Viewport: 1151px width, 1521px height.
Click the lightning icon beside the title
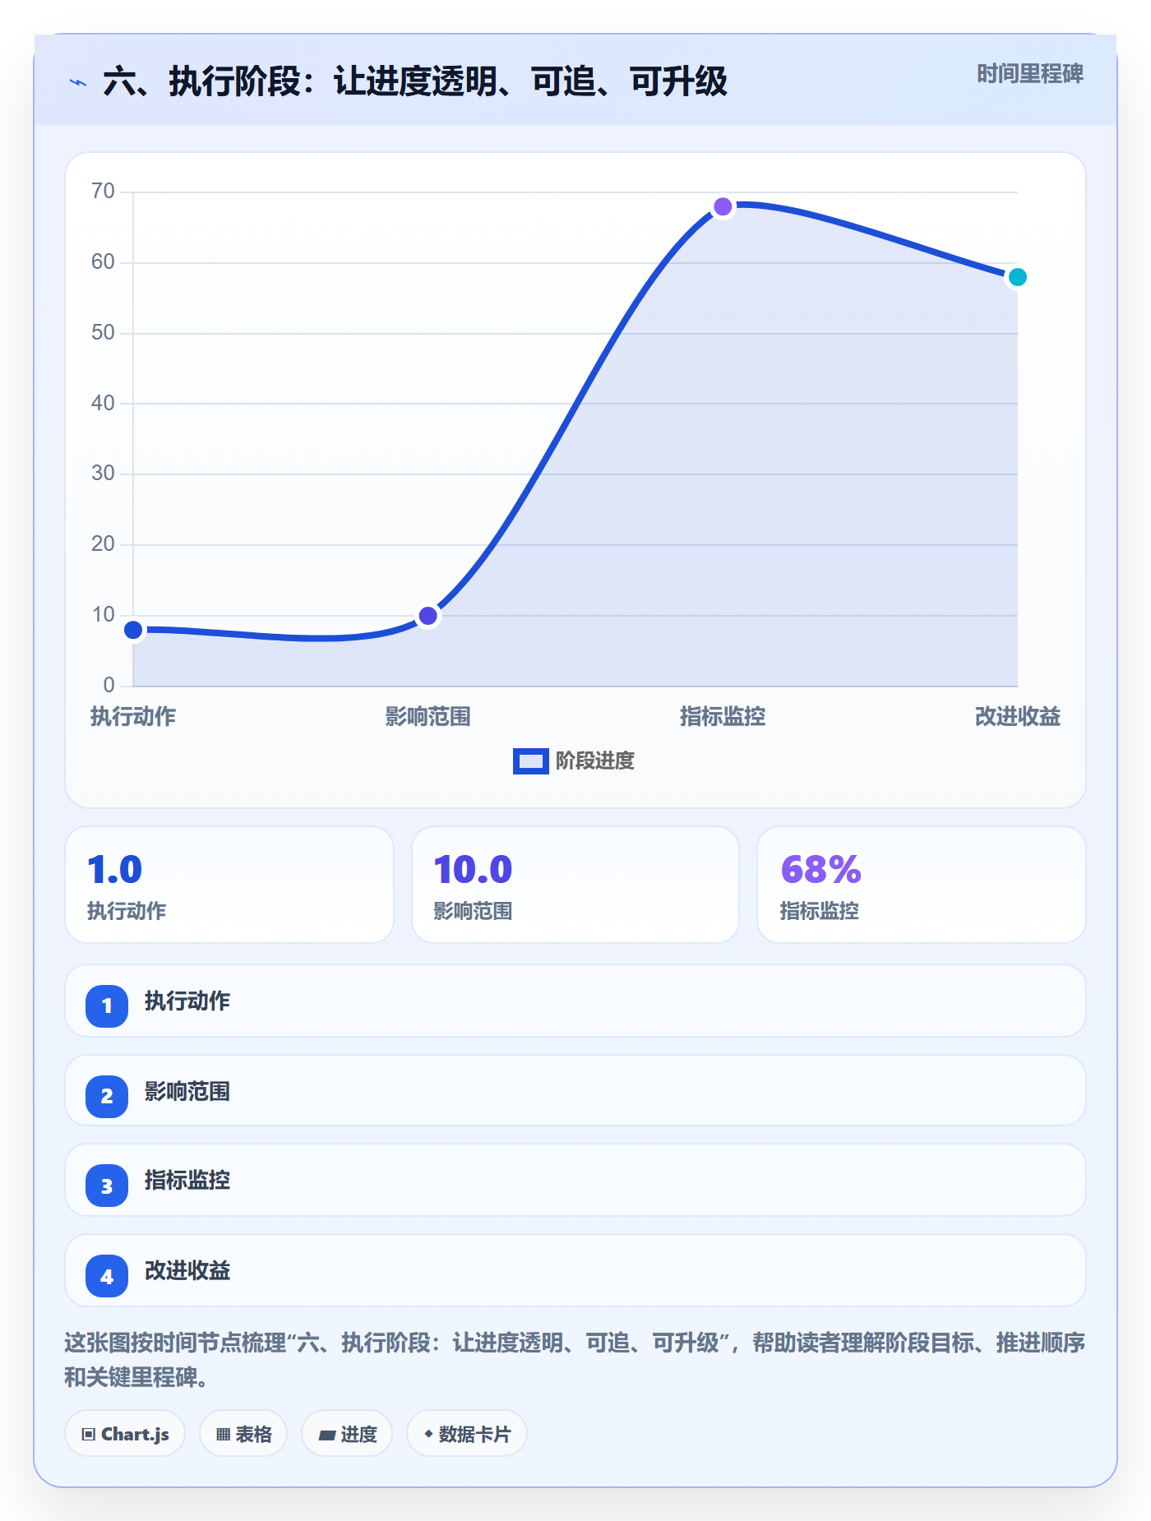point(78,82)
